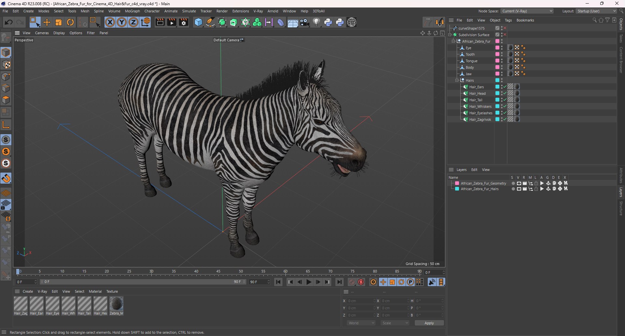Click pink layer swatch of African_Zebra_Fur_Geometry
Screen dimensions: 625x336
pos(457,183)
